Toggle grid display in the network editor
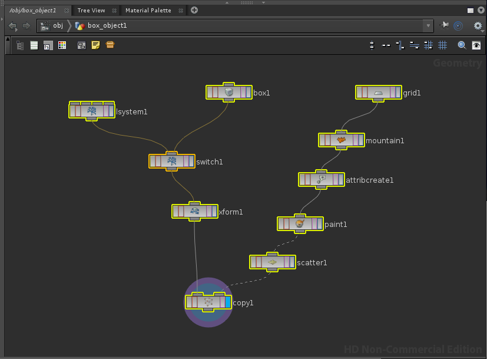Viewport: 487px width, 359px height. (x=443, y=45)
